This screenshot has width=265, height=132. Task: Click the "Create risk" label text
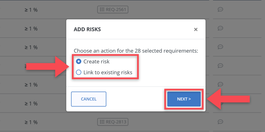(96, 62)
